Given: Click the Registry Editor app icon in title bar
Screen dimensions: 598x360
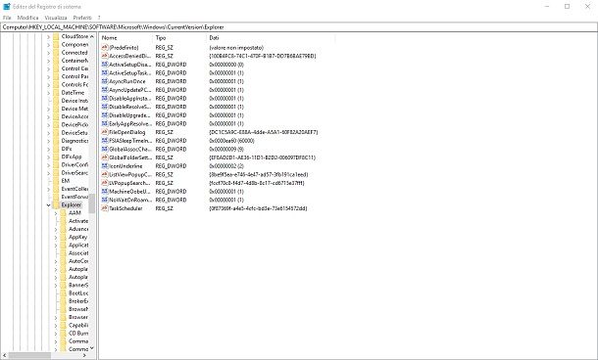Looking at the screenshot, I should pyautogui.click(x=6, y=7).
